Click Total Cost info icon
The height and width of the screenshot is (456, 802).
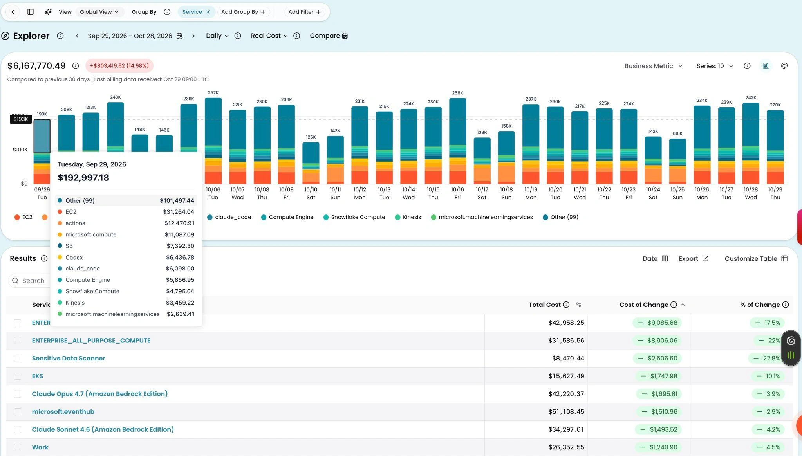566,305
